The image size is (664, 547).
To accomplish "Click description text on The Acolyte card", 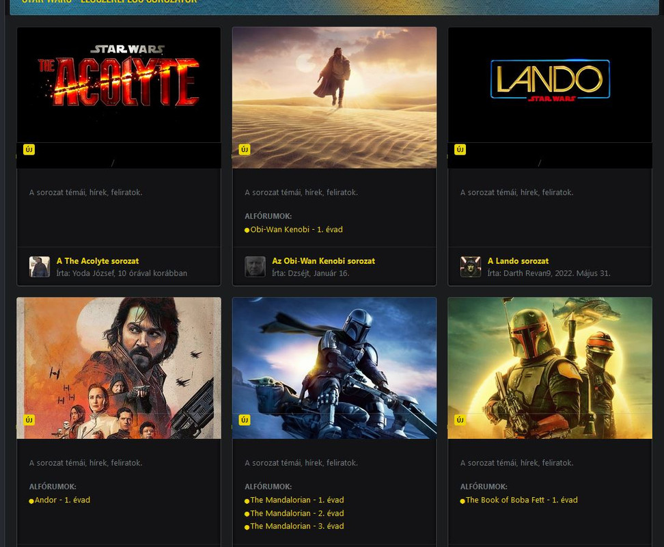I will pos(85,192).
